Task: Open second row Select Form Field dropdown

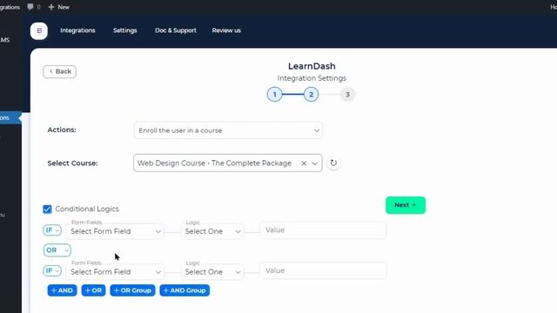Action: tap(115, 272)
